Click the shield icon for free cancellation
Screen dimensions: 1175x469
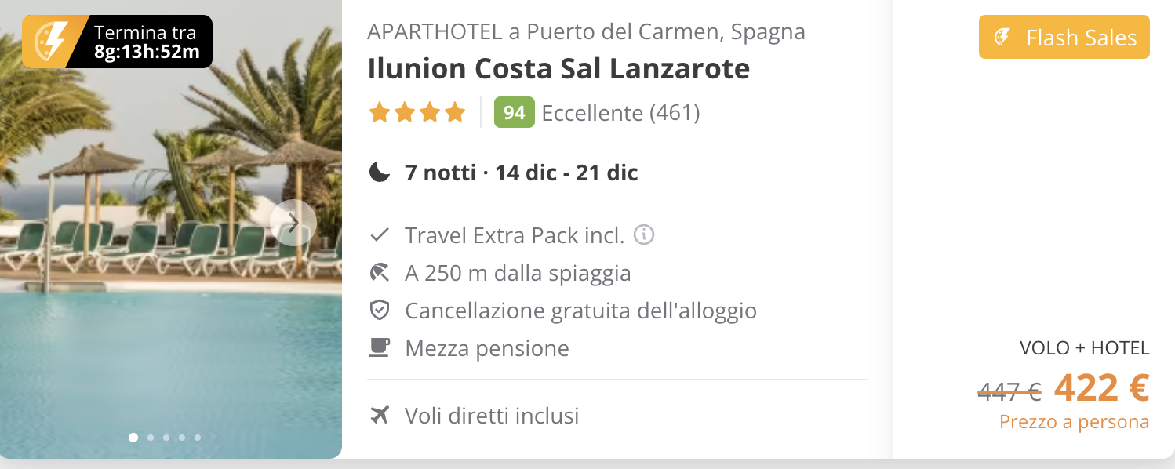click(x=380, y=311)
